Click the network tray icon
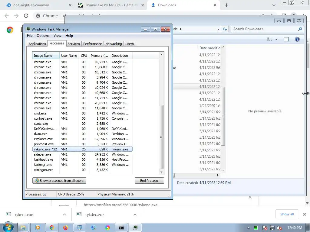The width and height of the screenshot is (310, 232). [x=272, y=228]
